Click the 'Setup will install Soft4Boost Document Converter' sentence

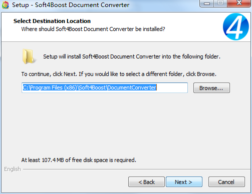pyautogui.click(x=132, y=56)
